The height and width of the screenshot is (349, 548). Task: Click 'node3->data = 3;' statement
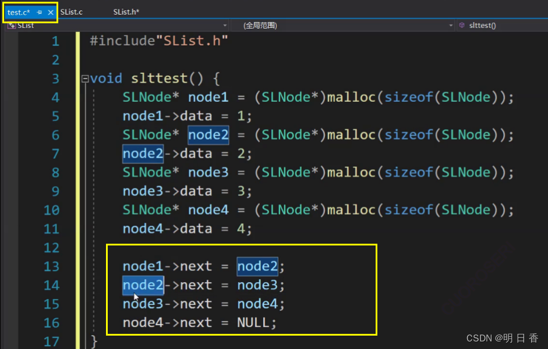coord(187,191)
